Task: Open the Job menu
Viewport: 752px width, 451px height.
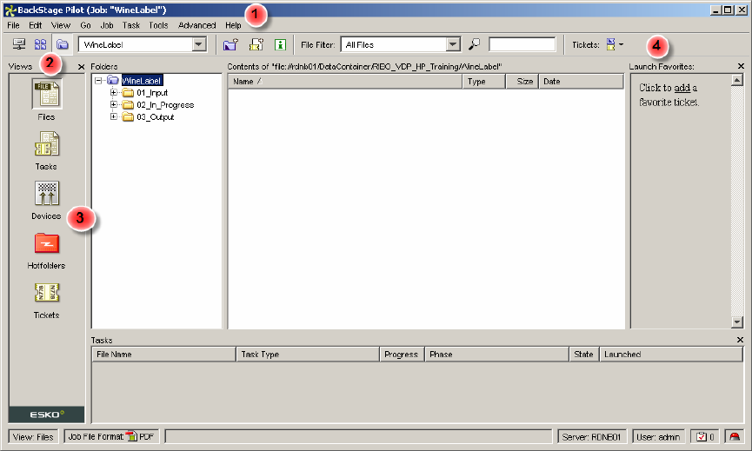Action: click(x=106, y=25)
